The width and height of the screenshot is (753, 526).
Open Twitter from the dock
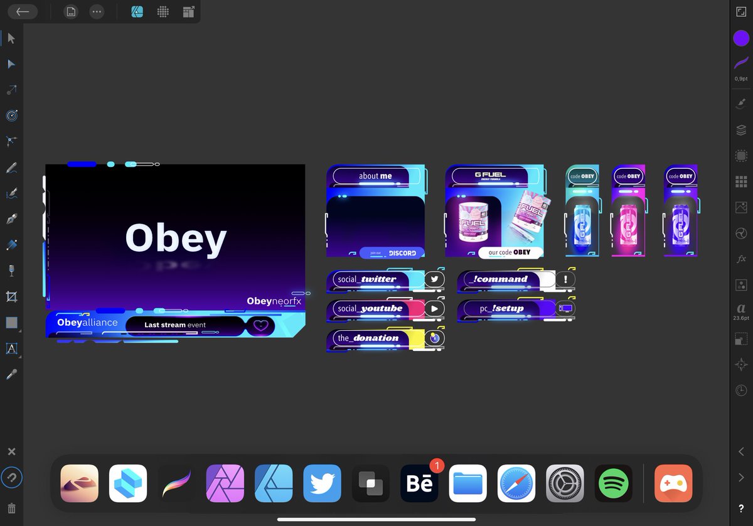[x=322, y=483]
